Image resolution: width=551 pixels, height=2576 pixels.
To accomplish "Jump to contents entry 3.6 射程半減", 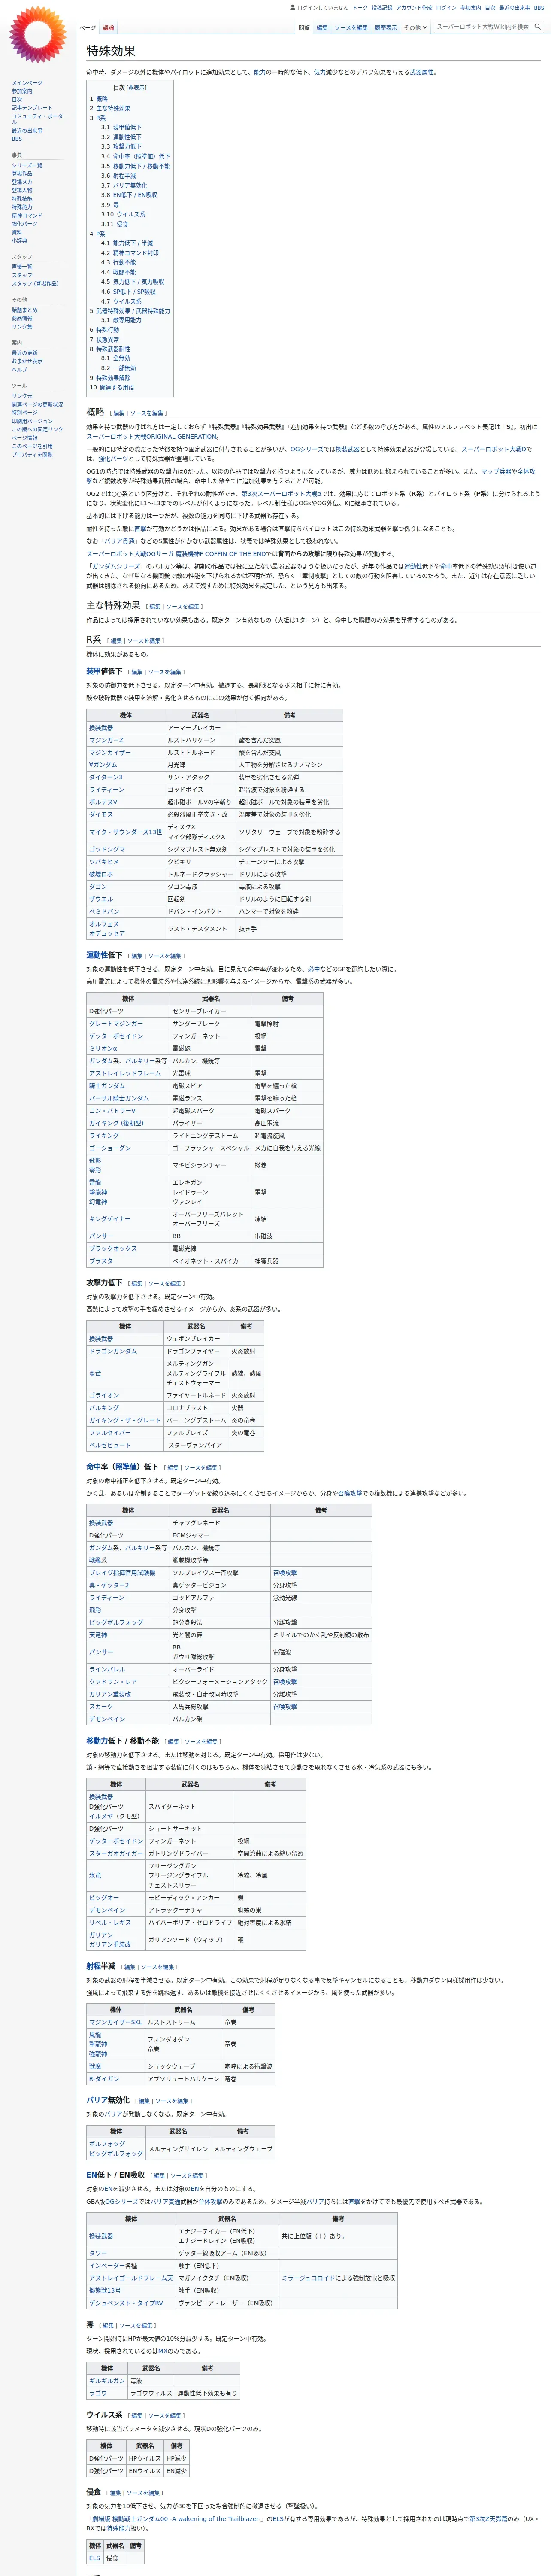I will coord(118,176).
